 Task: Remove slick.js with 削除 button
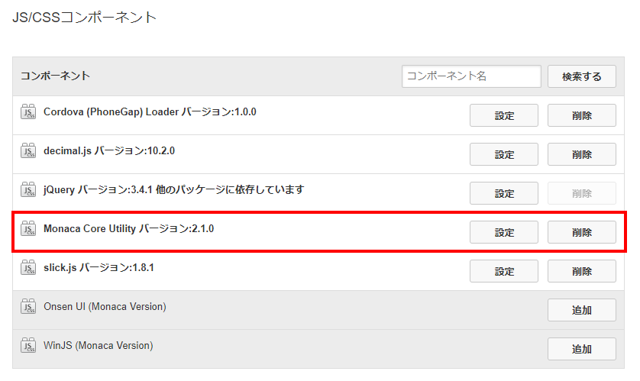tap(582, 271)
